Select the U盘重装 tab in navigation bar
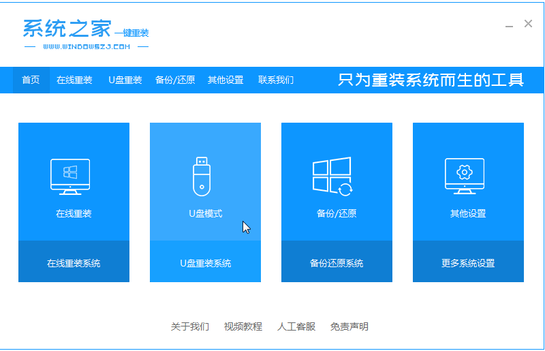 click(125, 80)
